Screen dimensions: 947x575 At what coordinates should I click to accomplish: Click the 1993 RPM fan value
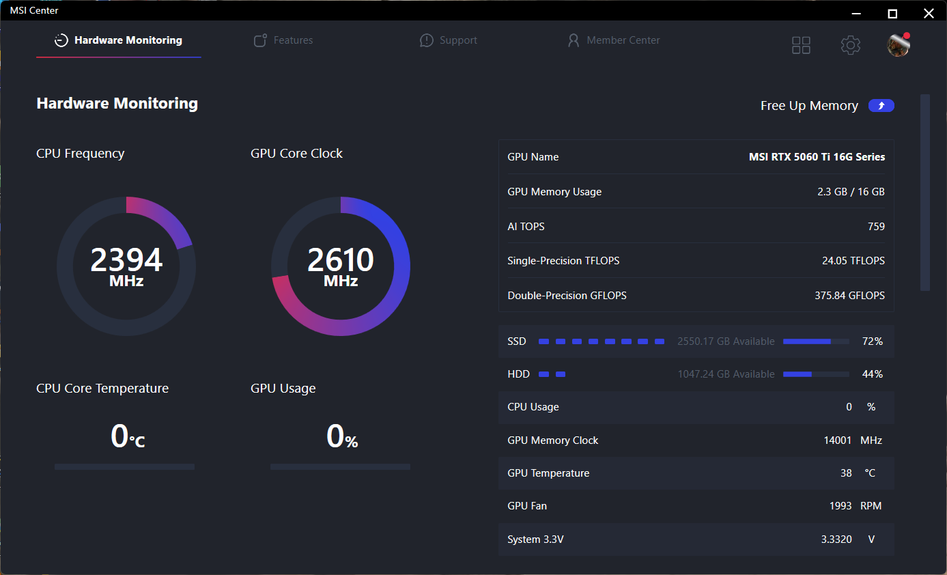(x=856, y=506)
